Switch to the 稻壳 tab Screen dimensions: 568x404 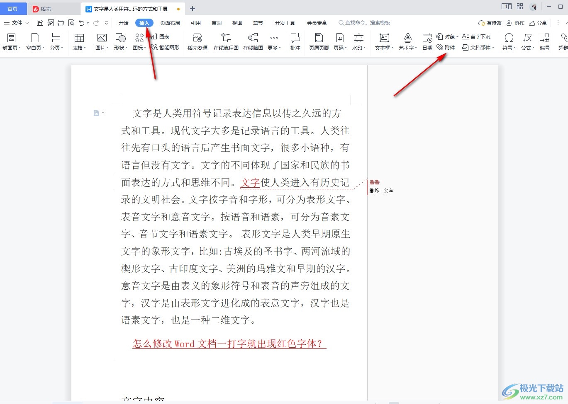point(54,9)
